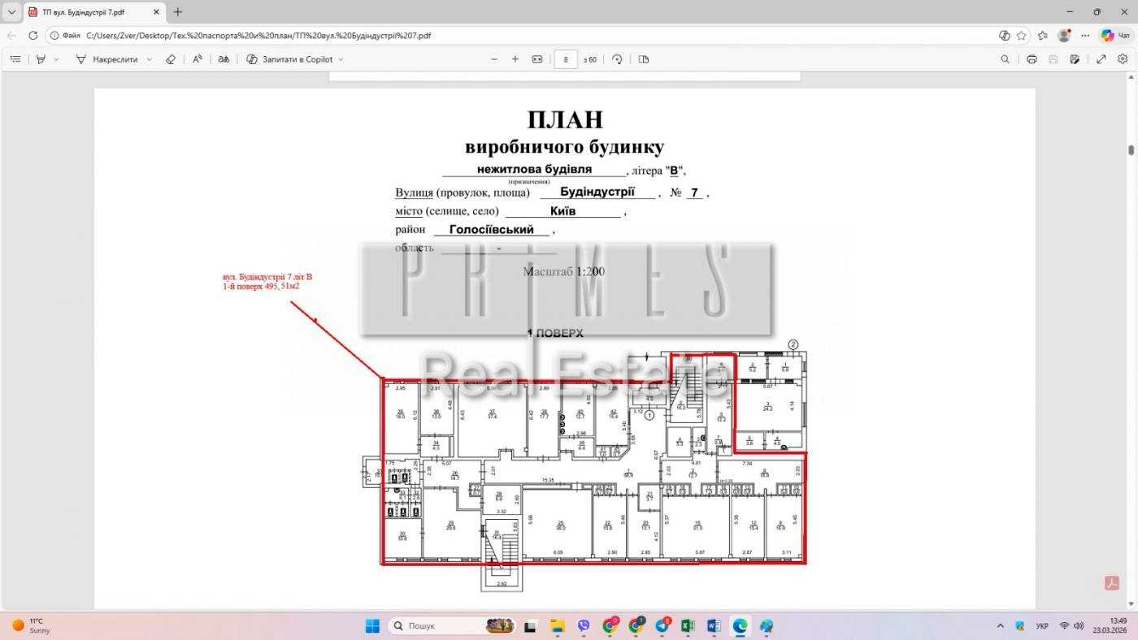
Task: Select the eraser tool
Action: pos(171,59)
